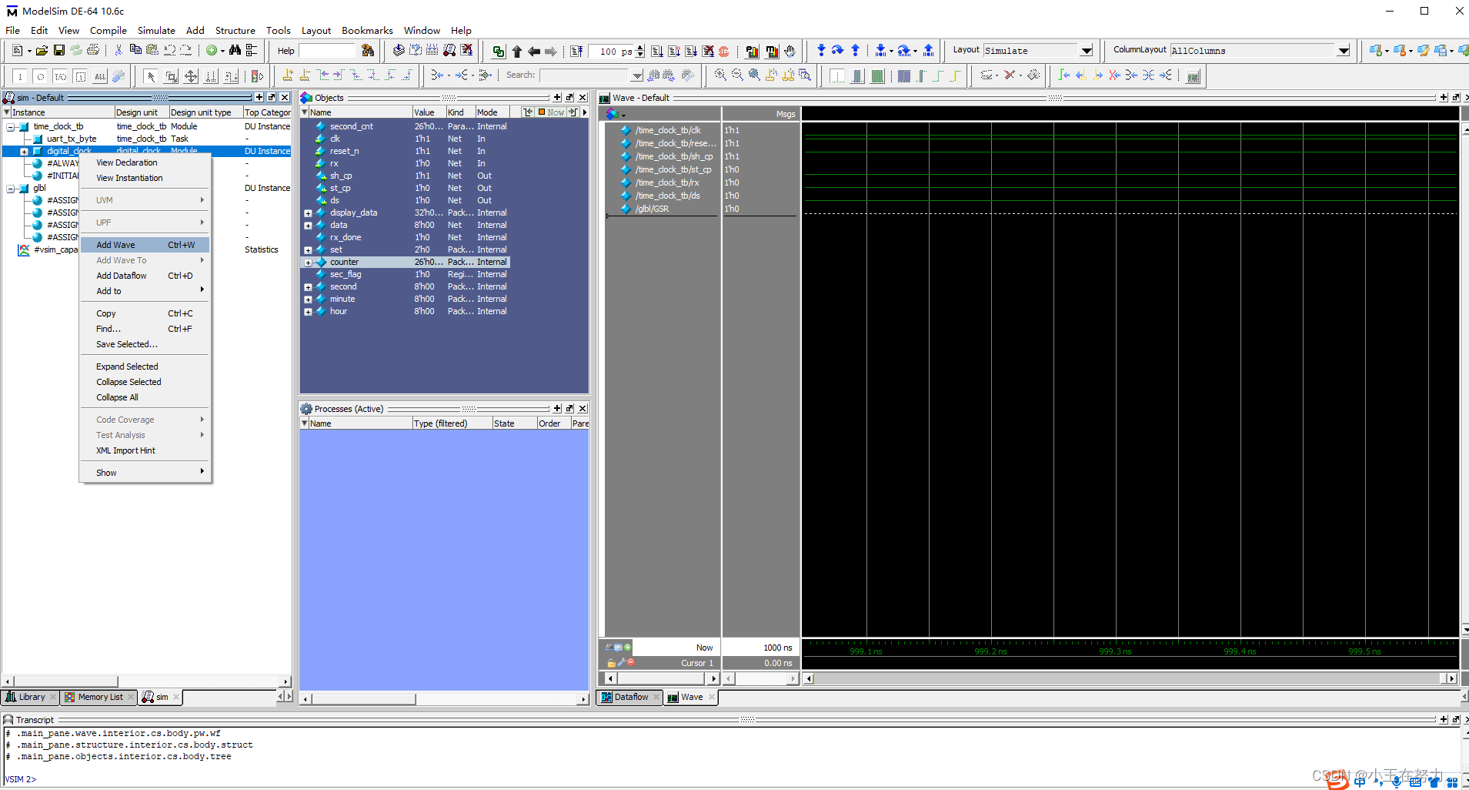Click the Undo toolbar icon
This screenshot has height=790, width=1469.
(169, 51)
